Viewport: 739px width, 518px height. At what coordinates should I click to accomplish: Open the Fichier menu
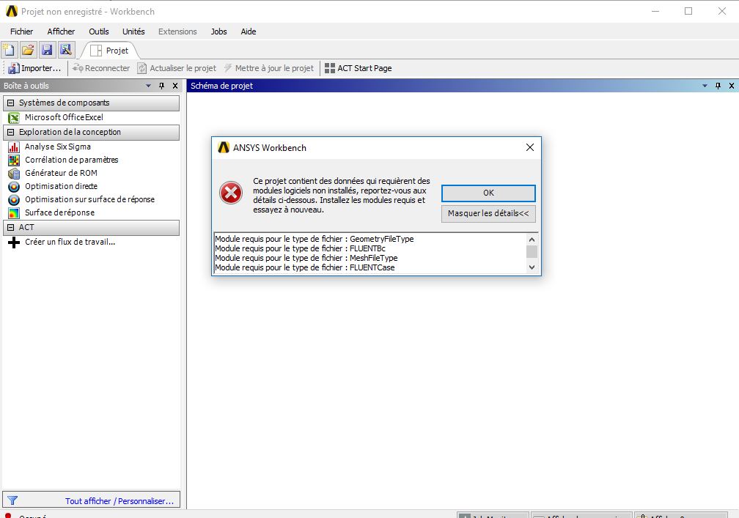(22, 32)
